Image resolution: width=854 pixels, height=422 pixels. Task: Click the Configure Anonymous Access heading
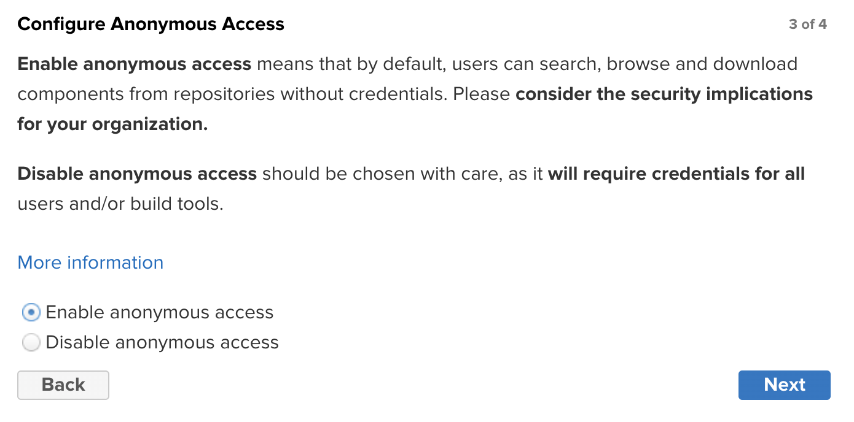[x=151, y=25]
